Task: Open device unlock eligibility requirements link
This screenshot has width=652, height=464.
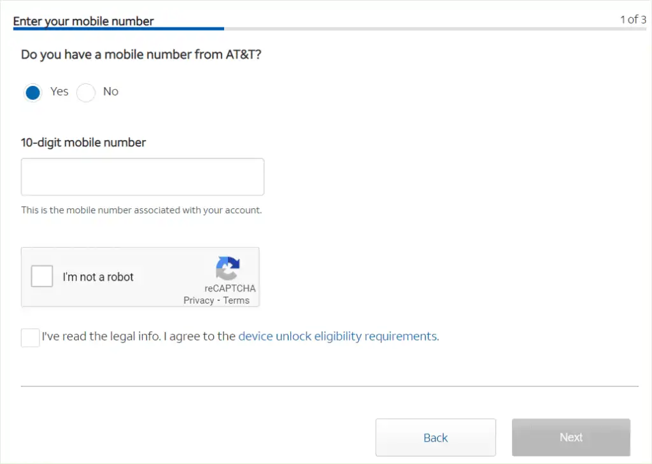Action: (x=338, y=336)
